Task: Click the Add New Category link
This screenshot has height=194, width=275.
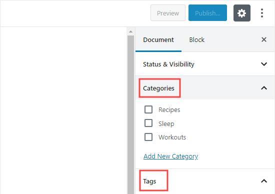Action: click(x=170, y=156)
